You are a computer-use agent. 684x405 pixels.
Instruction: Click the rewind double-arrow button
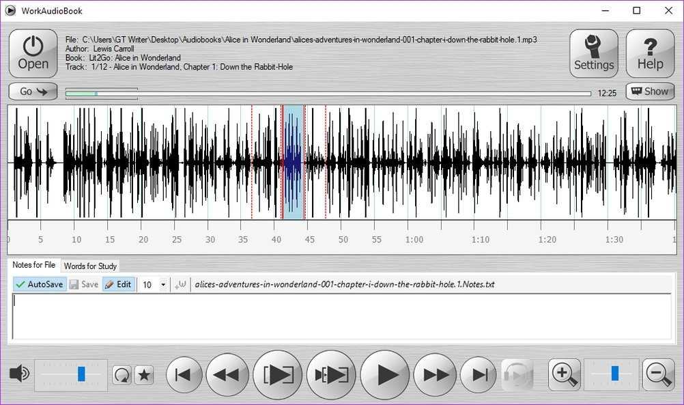click(227, 374)
